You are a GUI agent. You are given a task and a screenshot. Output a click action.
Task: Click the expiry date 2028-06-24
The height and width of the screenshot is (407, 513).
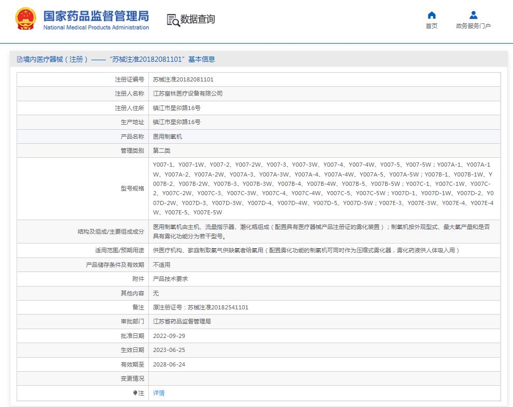coord(169,364)
